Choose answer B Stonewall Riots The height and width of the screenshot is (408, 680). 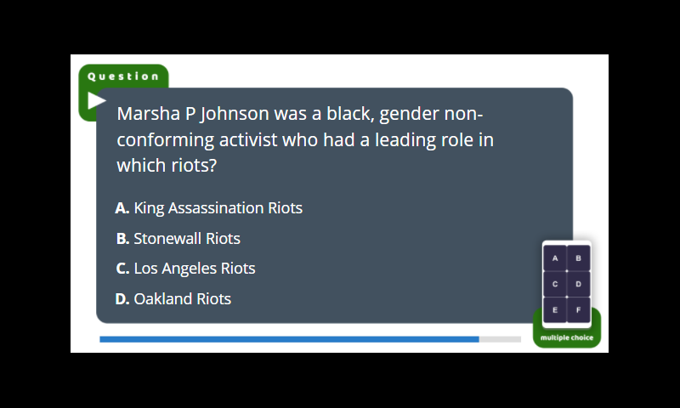pos(178,239)
